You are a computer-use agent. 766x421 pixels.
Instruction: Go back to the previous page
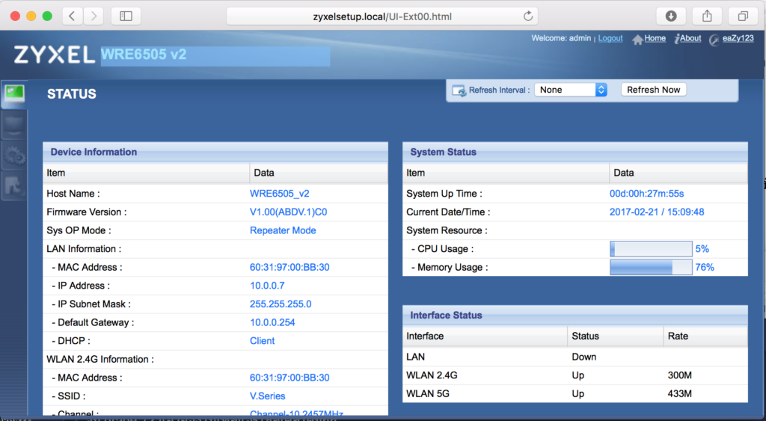pos(73,16)
